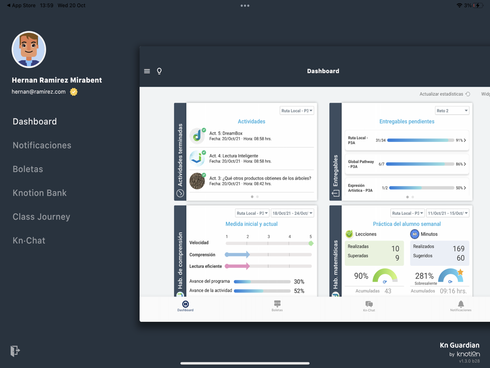Open Práctica del alumno Ruta Local dropdown
The height and width of the screenshot is (368, 490).
click(x=408, y=213)
